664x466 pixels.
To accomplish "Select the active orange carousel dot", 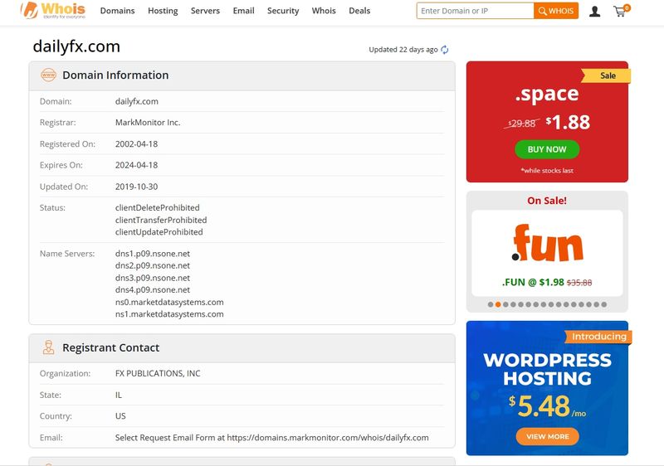I will click(498, 304).
